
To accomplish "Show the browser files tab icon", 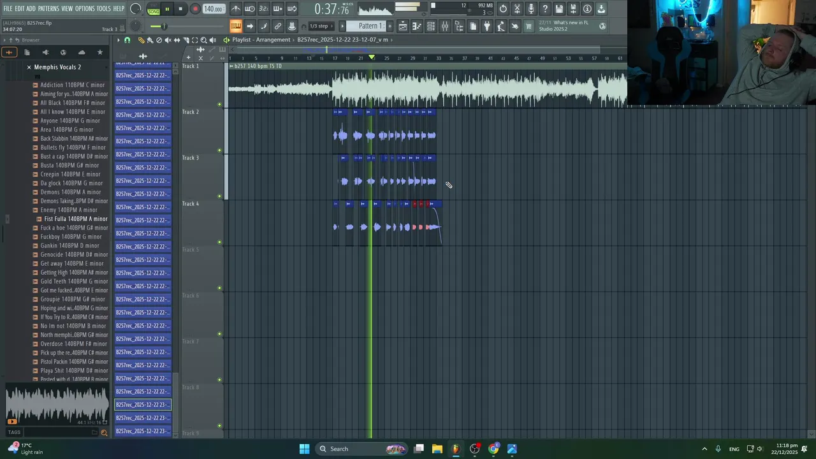I will pyautogui.click(x=27, y=52).
